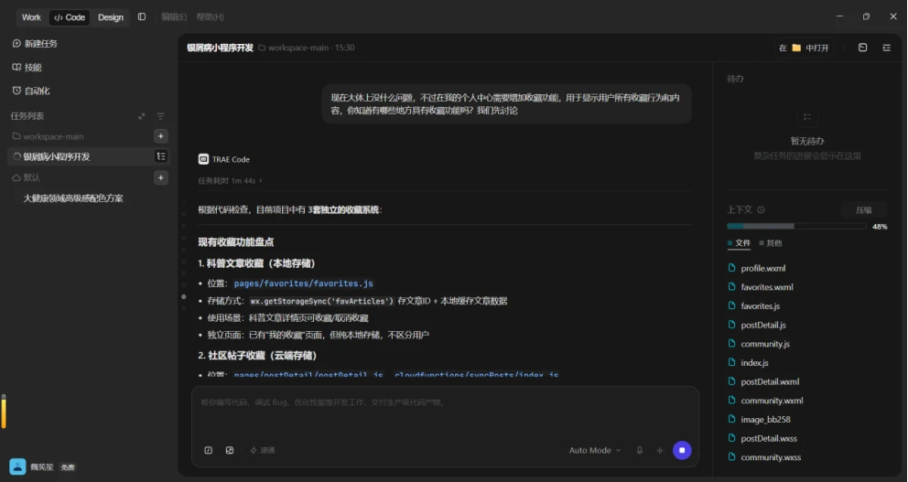This screenshot has width=908, height=482.
Task: Click the collapse icon beside 任务列表
Action: (x=142, y=116)
